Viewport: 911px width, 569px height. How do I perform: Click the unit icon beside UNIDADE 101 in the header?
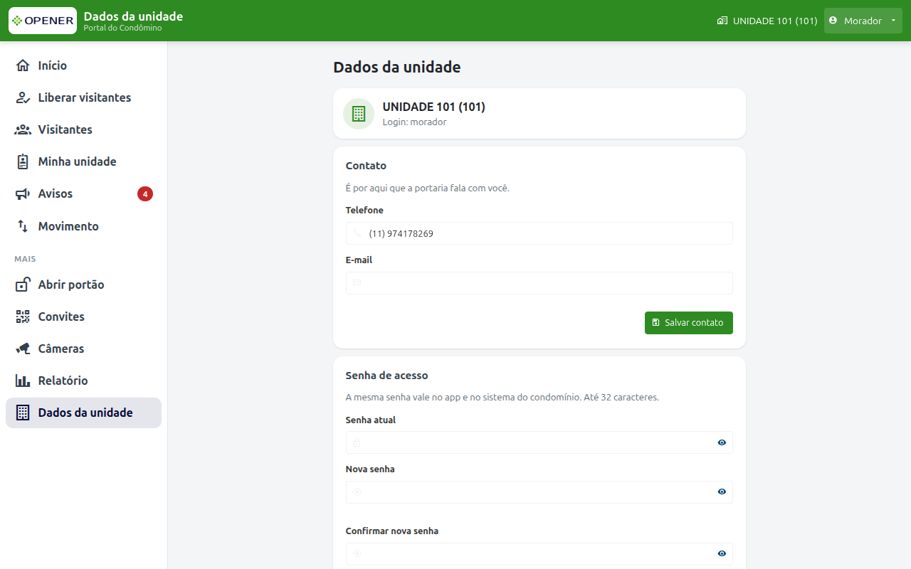click(722, 21)
